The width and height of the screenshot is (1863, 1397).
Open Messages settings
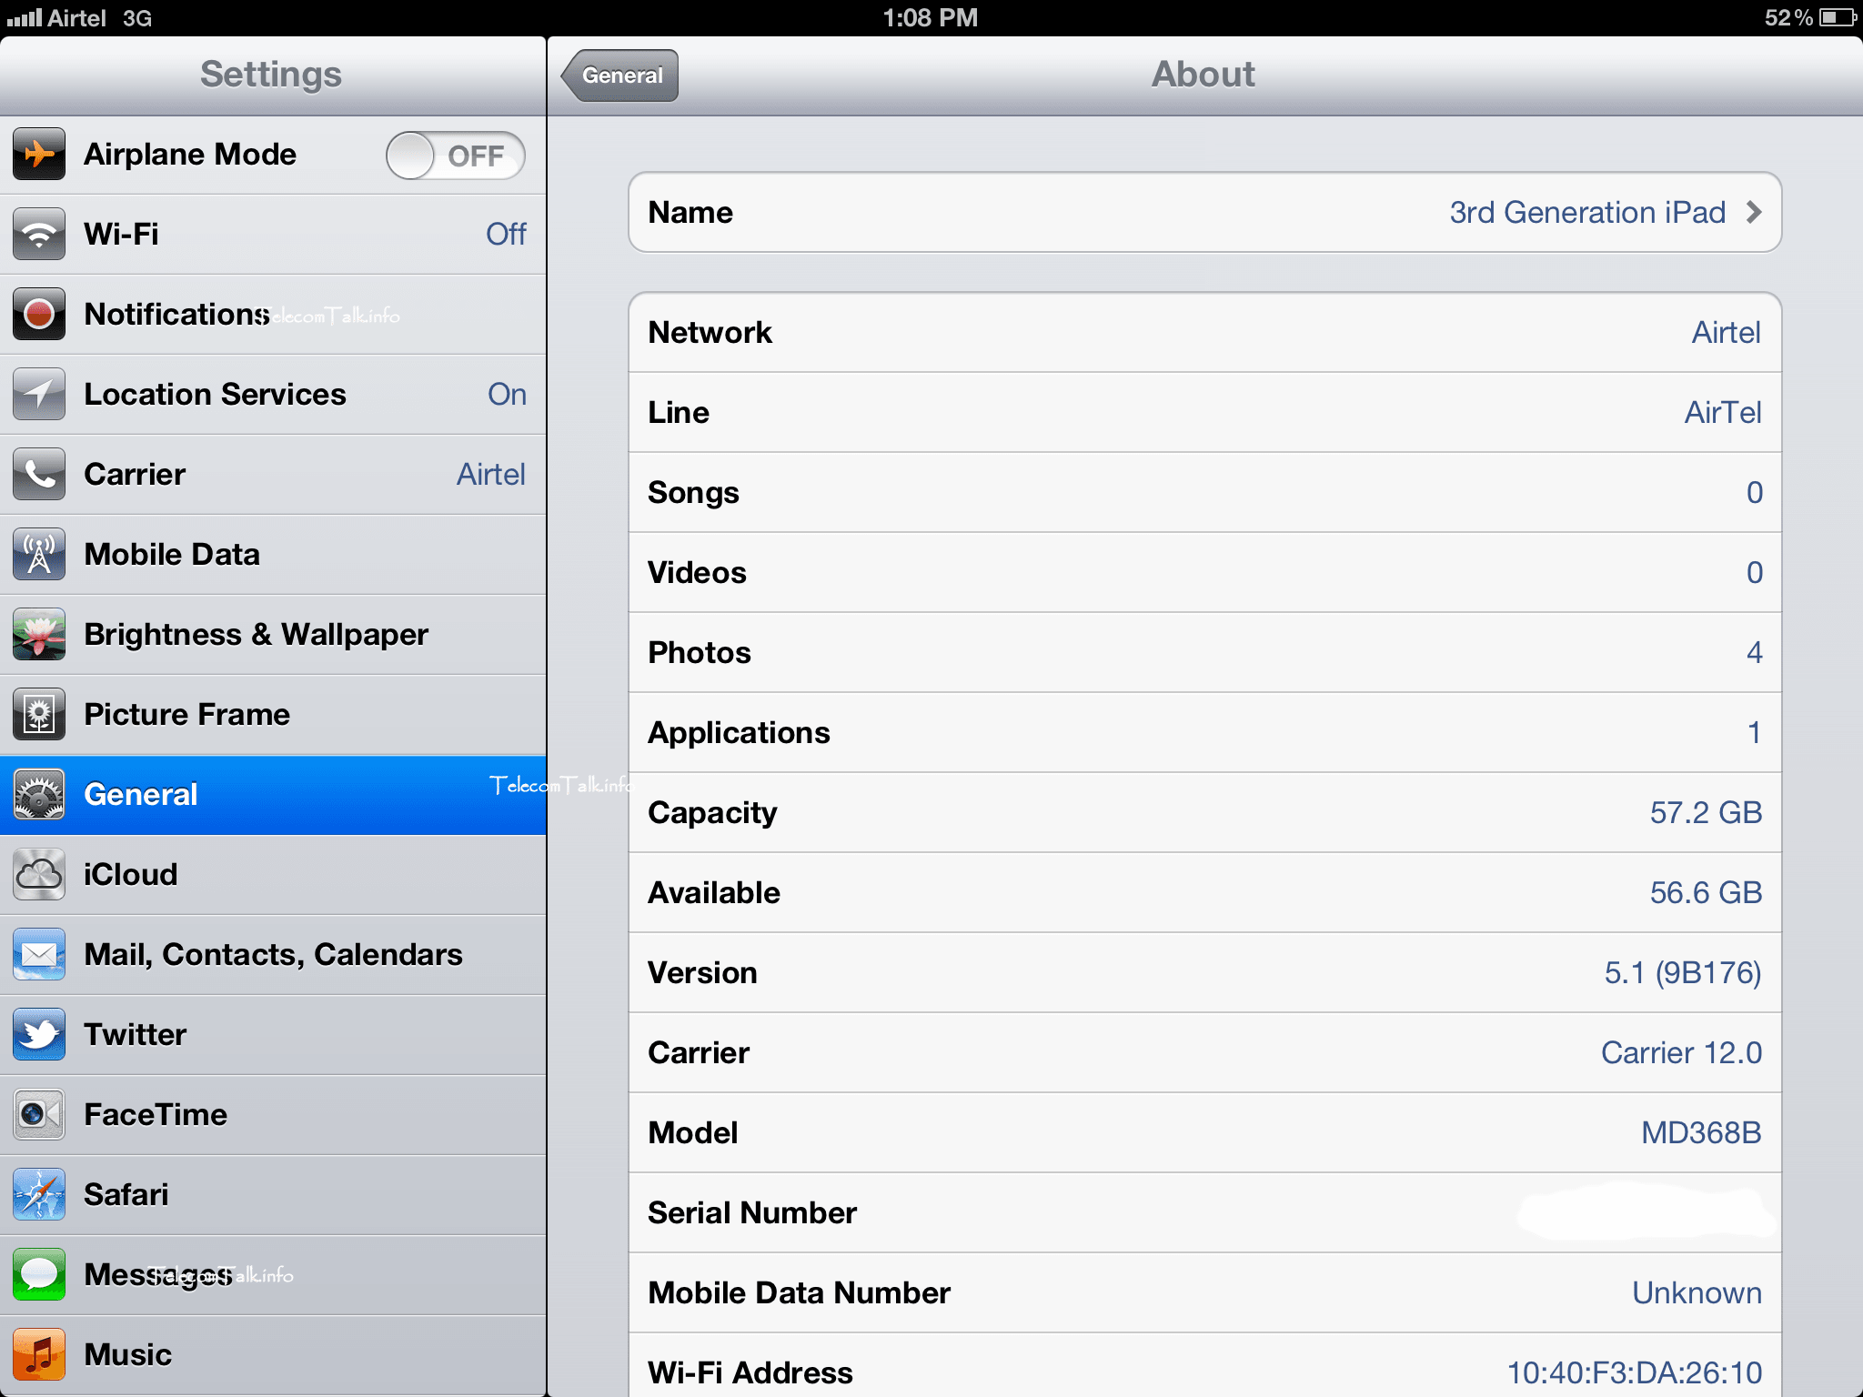pyautogui.click(x=273, y=1274)
